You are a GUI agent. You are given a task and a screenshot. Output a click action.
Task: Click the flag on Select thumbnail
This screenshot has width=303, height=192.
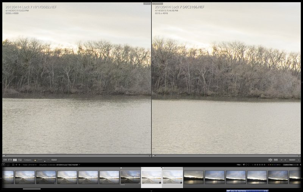point(142,169)
